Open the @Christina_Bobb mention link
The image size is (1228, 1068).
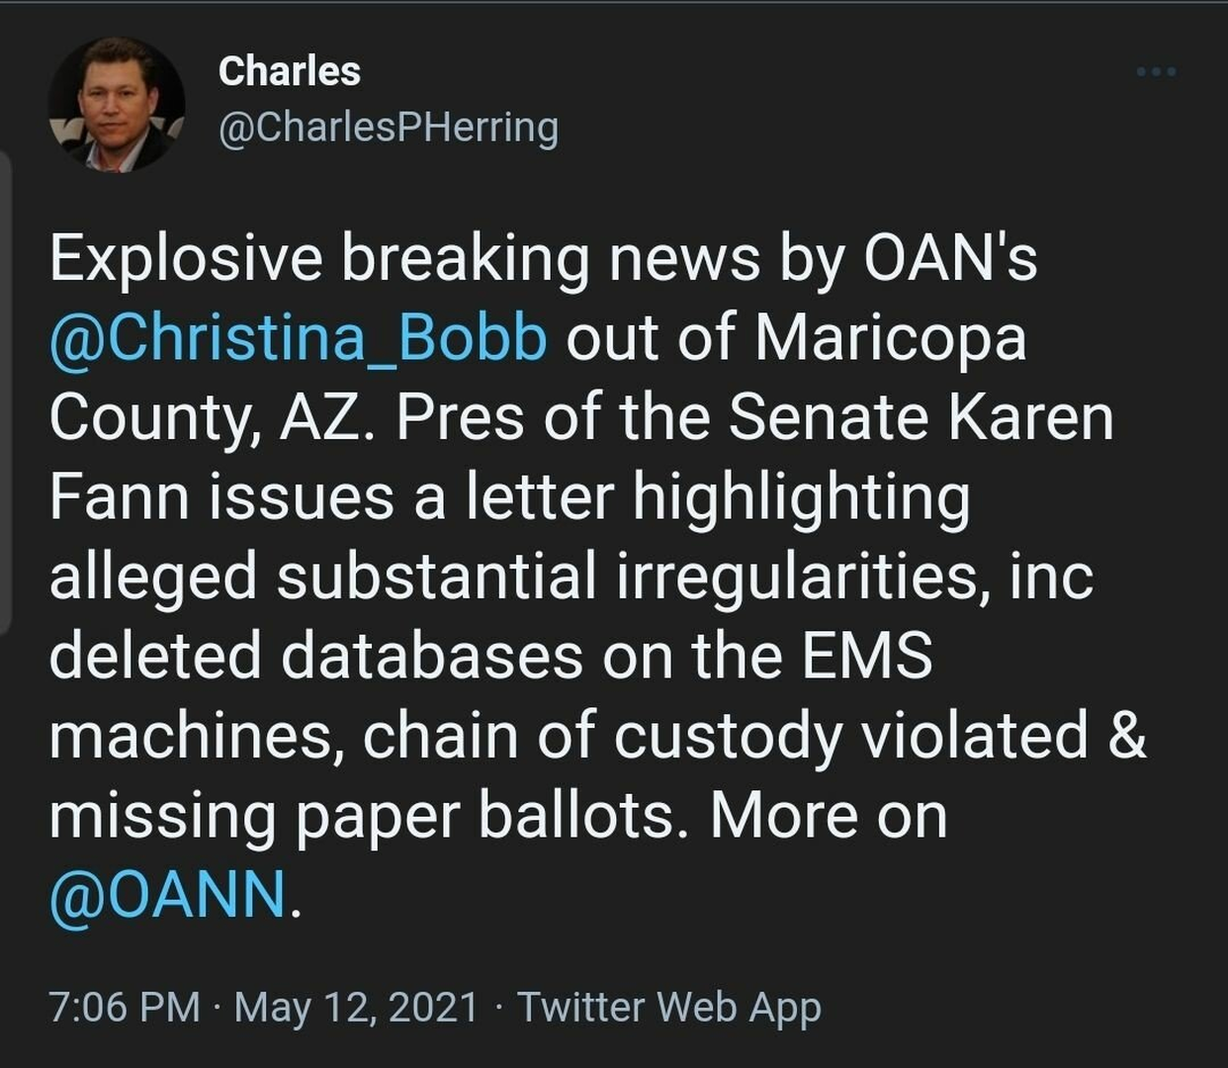tap(298, 338)
